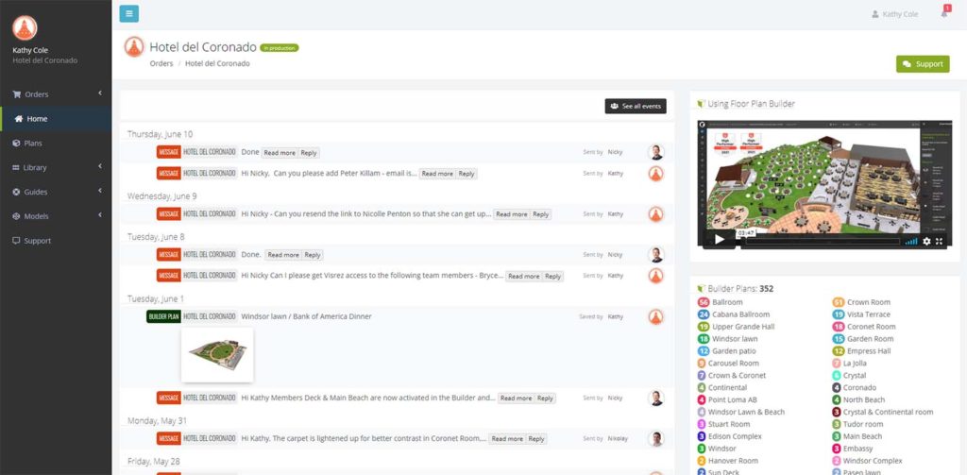The width and height of the screenshot is (967, 475).
Task: Expand the Guides sidebar chevron
Action: (100, 191)
